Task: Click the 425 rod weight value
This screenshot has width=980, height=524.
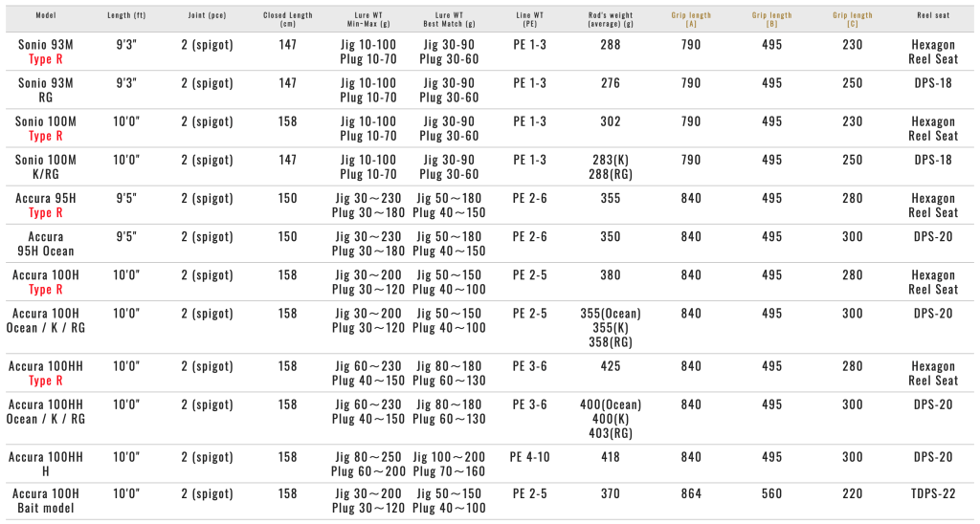Action: click(x=610, y=366)
